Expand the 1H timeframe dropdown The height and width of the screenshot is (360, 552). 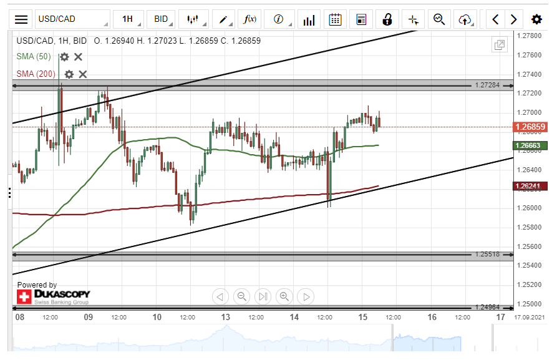128,19
